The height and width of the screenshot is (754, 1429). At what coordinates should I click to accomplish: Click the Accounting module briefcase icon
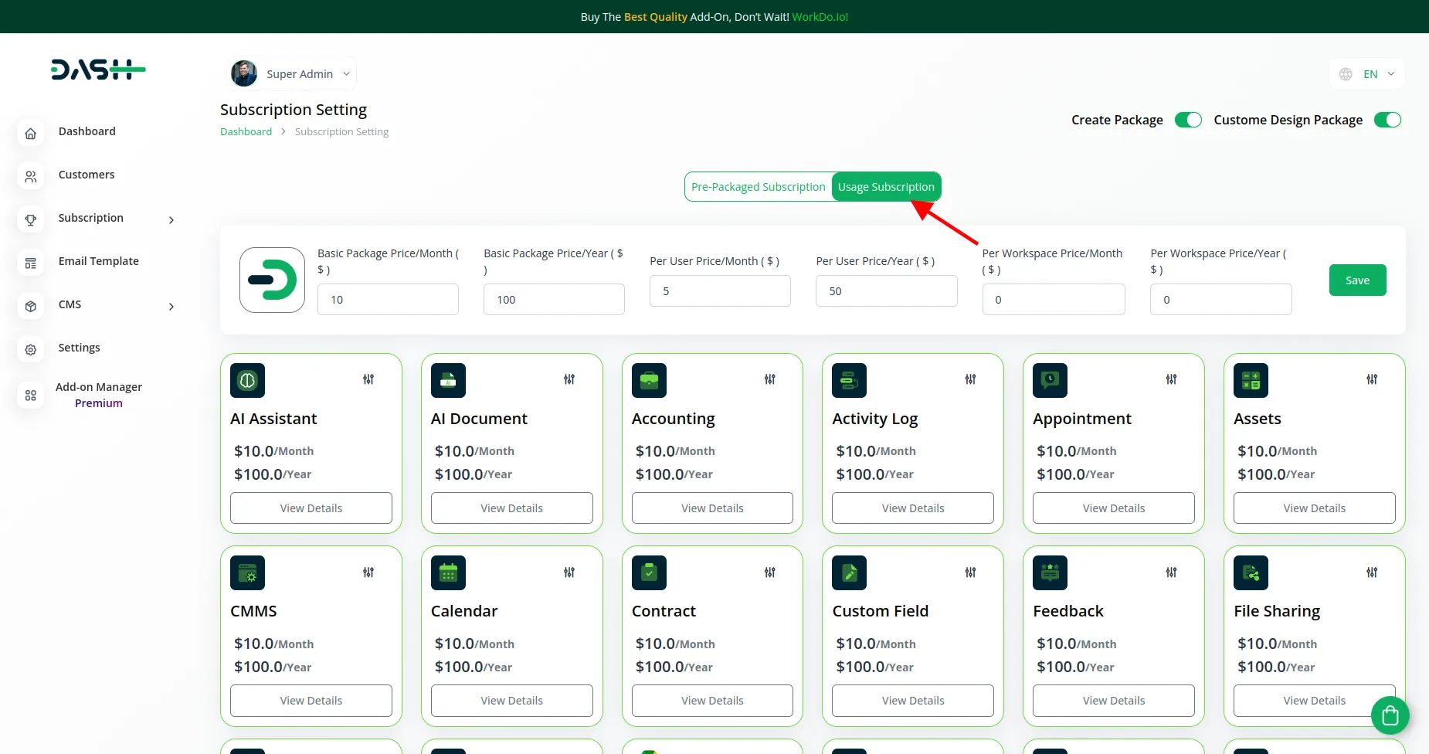coord(649,380)
